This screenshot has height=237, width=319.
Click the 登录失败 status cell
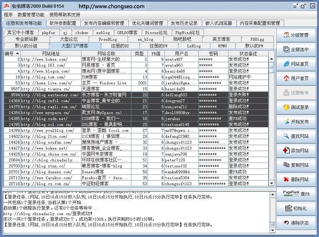point(248,95)
